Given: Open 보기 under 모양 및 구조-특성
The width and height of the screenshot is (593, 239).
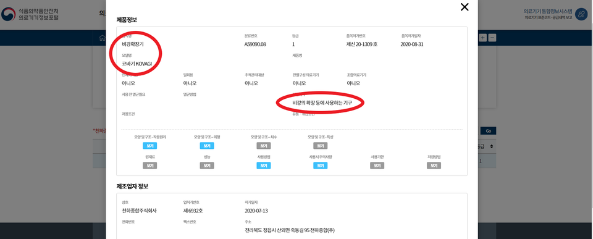Looking at the screenshot, I should tap(321, 146).
